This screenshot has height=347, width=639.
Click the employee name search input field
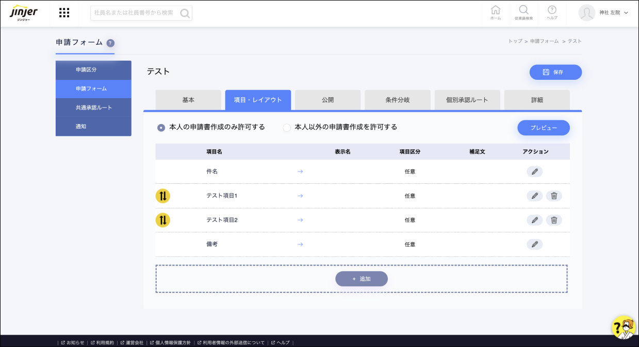click(x=135, y=13)
